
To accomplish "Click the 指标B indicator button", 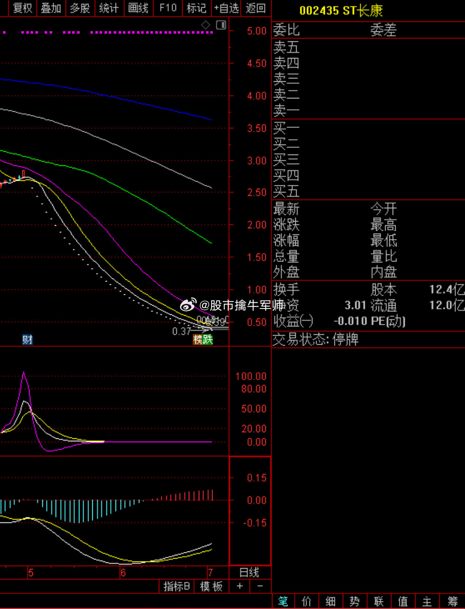I will 177,586.
